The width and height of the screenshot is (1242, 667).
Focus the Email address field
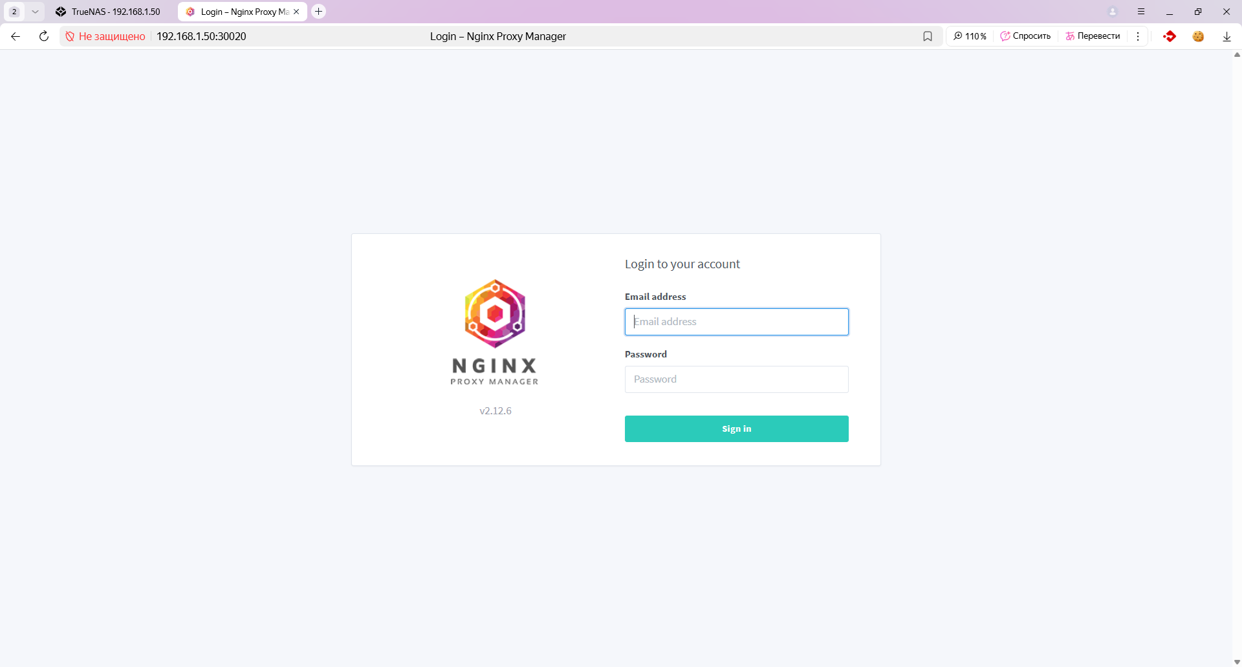pos(736,322)
